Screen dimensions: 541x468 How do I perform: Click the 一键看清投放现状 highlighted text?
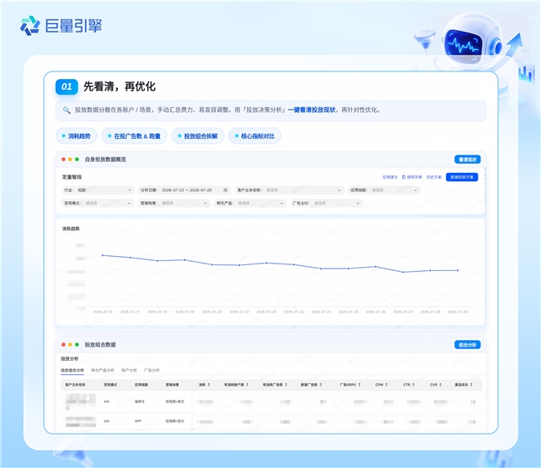[311, 110]
